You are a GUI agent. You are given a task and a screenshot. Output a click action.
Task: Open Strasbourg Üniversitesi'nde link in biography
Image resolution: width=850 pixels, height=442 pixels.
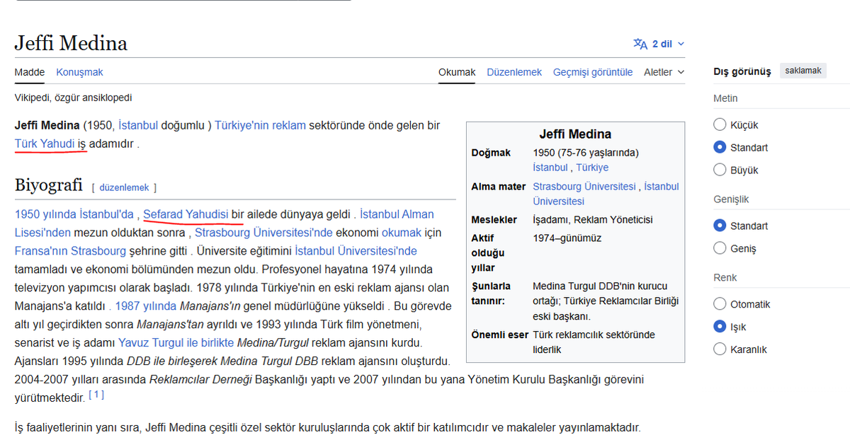point(263,233)
